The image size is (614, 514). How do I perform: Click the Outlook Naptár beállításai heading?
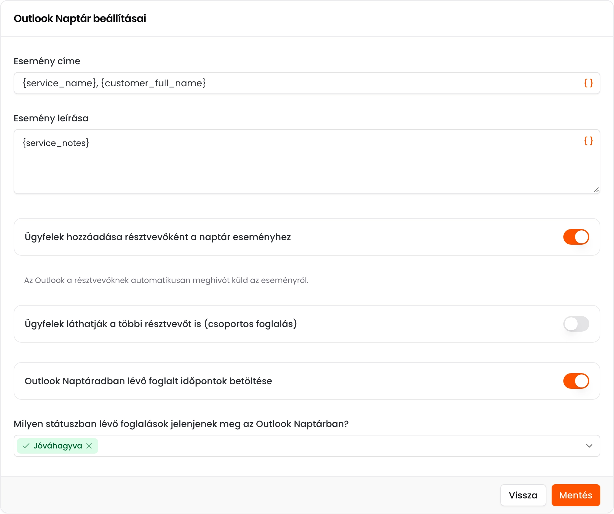[80, 18]
